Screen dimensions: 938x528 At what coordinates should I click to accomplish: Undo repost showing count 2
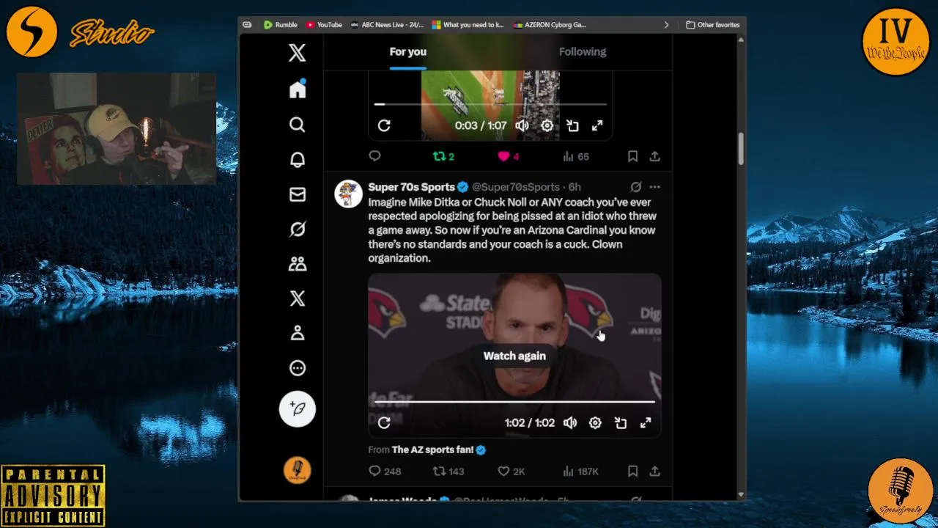443,156
